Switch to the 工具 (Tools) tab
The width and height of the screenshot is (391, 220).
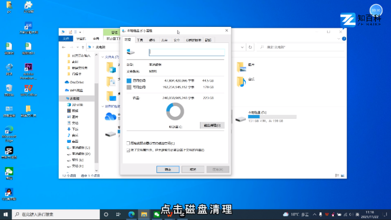140,40
